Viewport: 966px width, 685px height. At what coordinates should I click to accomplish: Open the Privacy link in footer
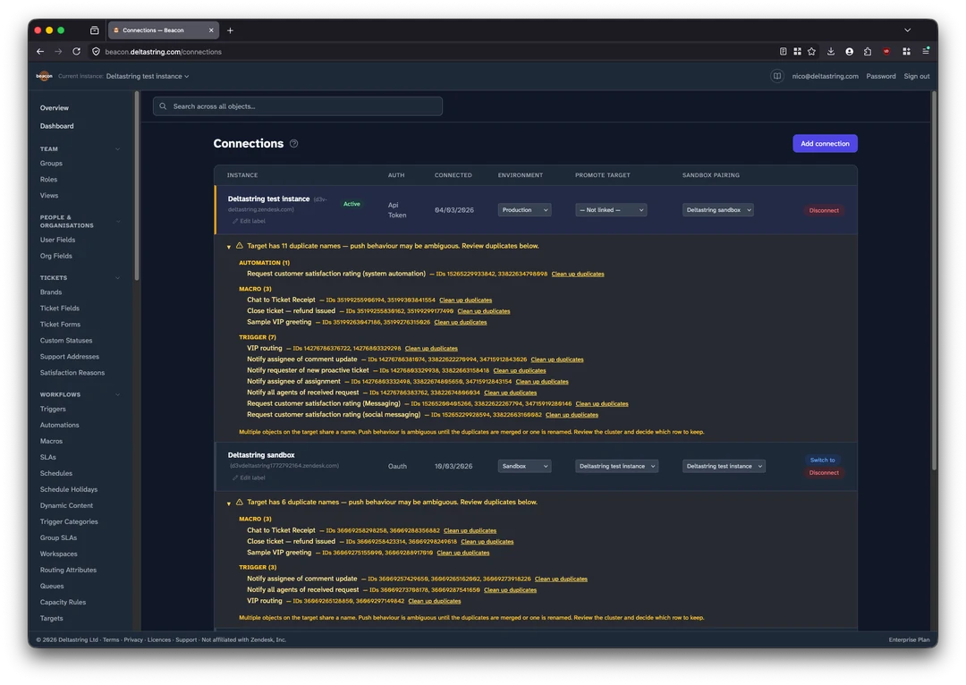tap(133, 639)
